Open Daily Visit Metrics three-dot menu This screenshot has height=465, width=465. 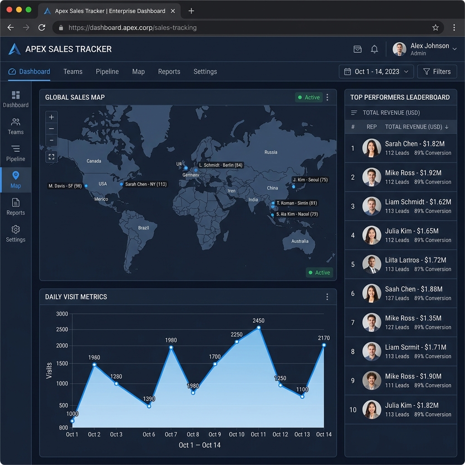click(327, 297)
